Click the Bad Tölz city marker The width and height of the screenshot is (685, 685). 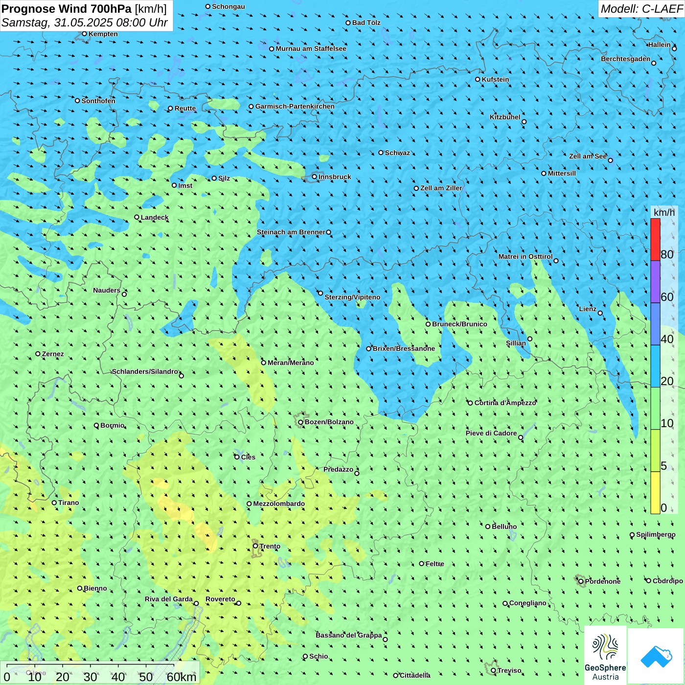pos(348,23)
